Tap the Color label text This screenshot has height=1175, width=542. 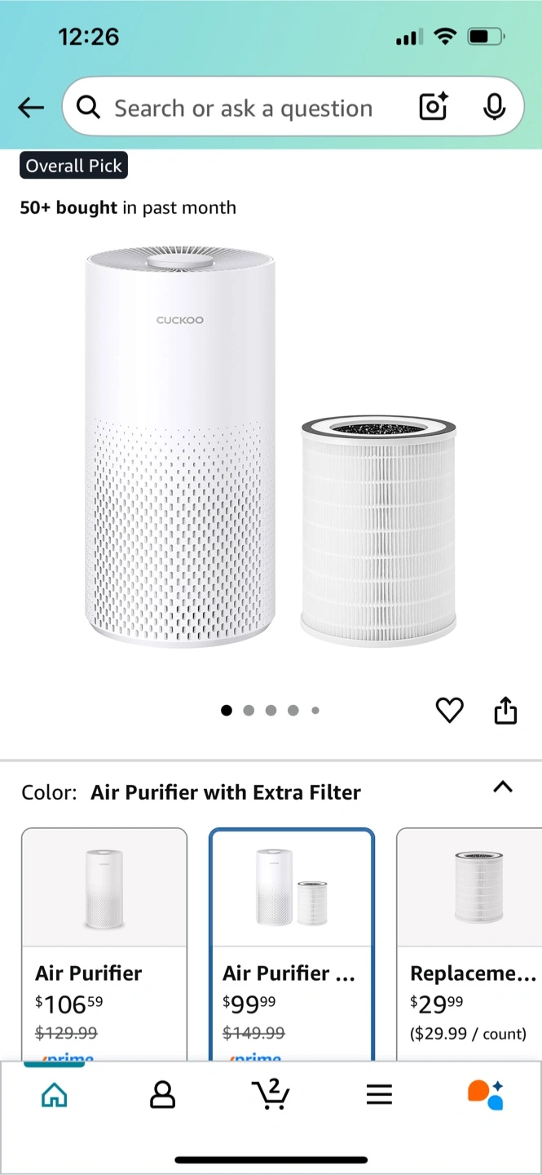pos(49,792)
